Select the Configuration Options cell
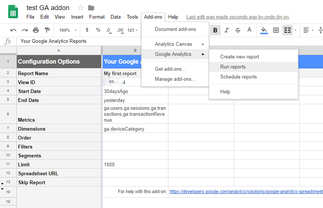Screen dimensions: 323x208 click(59, 62)
